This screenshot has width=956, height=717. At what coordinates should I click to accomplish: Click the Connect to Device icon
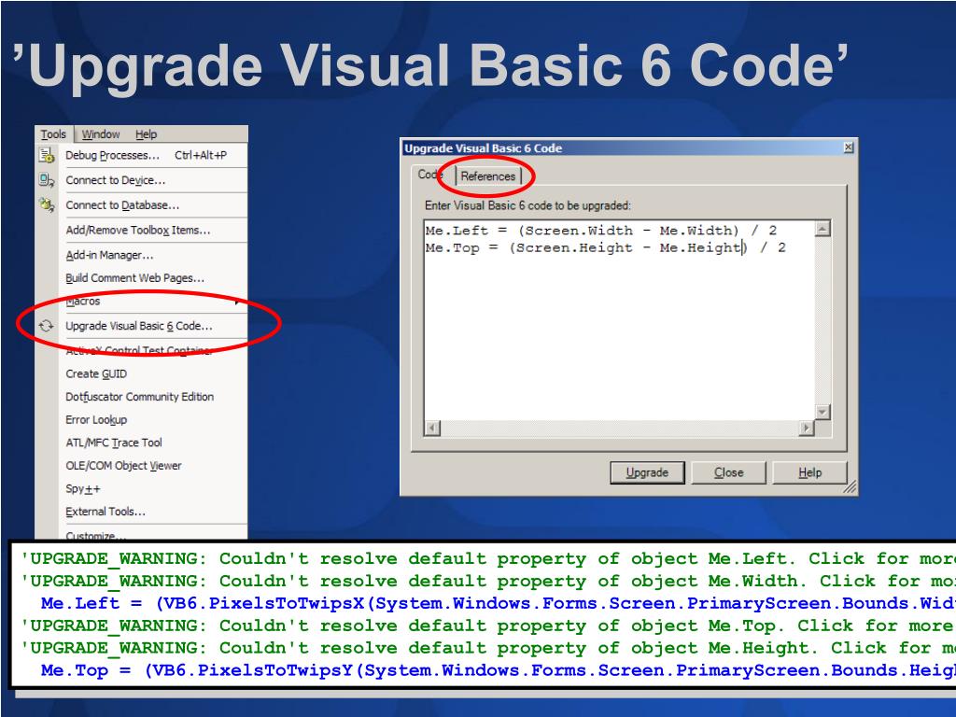tap(47, 180)
